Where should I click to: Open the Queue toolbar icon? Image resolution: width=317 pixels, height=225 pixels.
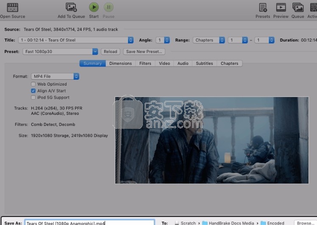coord(298,8)
